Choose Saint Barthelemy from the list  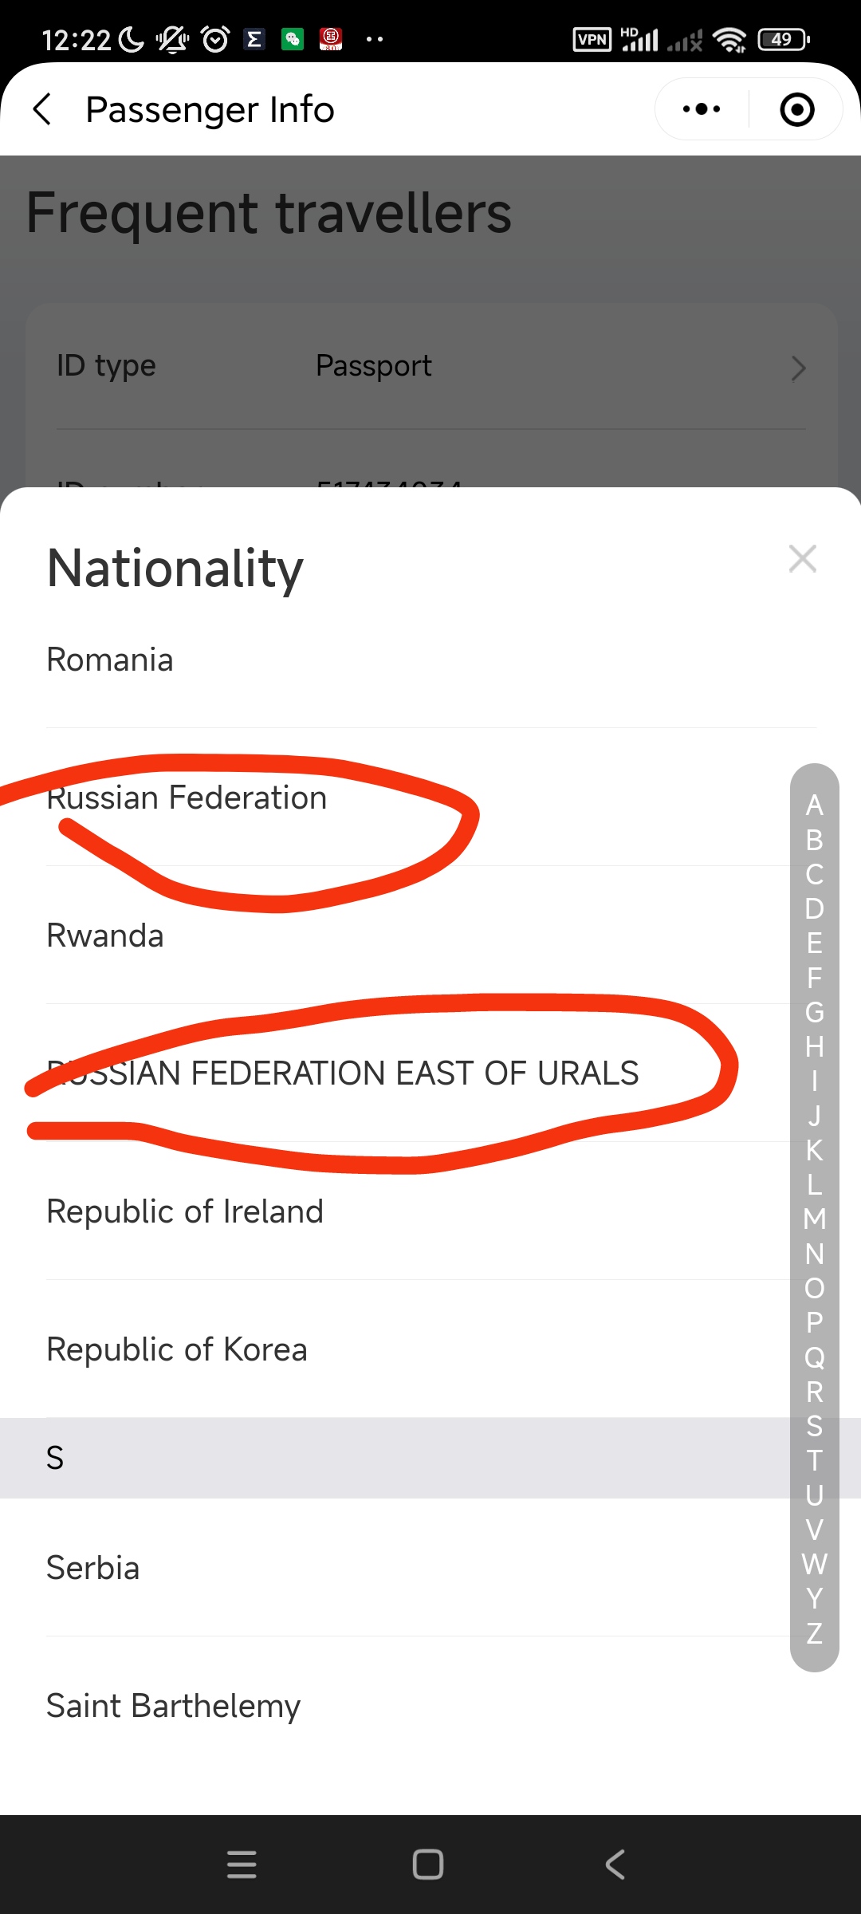tap(174, 1707)
